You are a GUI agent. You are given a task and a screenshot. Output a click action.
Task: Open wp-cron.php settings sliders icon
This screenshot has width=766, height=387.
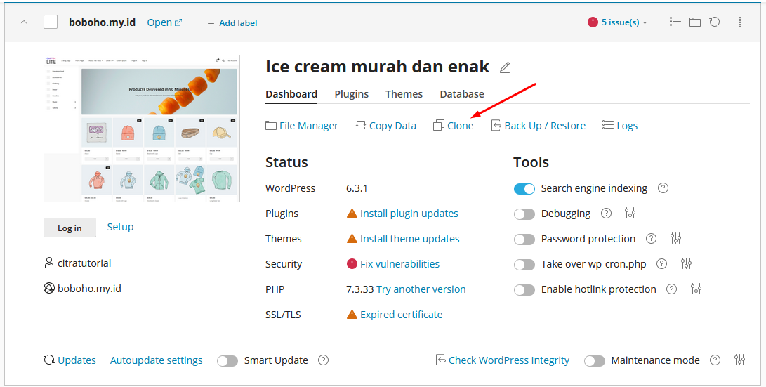click(687, 264)
